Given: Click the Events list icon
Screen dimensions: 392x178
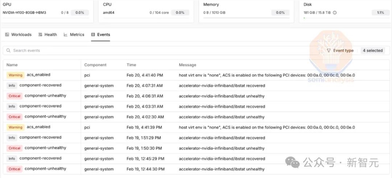Looking at the screenshot, I should 93,35.
